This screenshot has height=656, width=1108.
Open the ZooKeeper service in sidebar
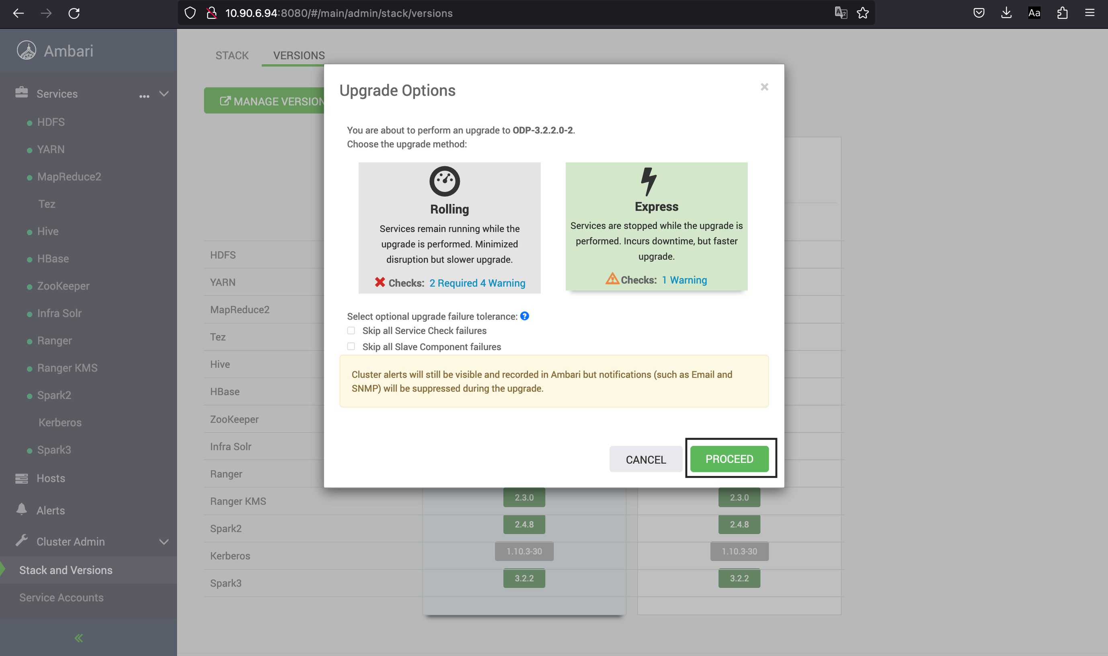(63, 286)
